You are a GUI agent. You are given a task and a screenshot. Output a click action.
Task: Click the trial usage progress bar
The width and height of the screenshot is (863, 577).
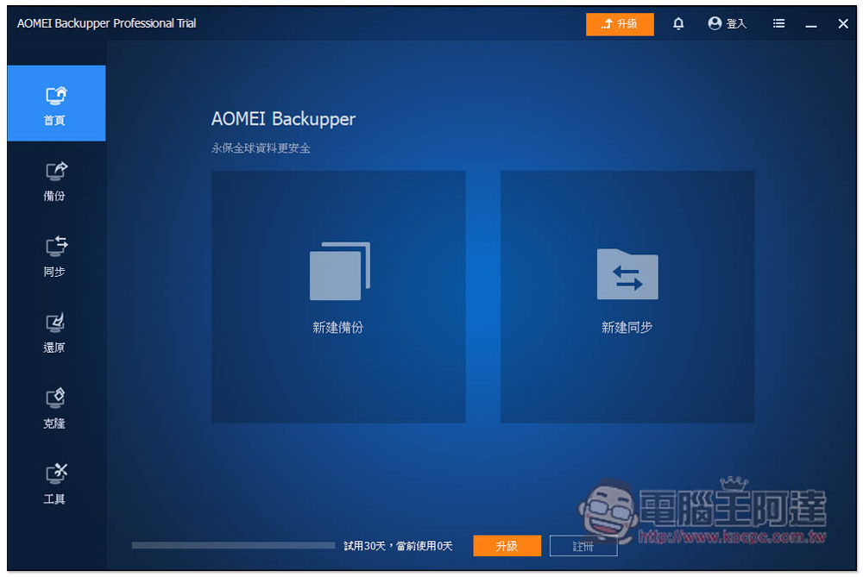[233, 545]
